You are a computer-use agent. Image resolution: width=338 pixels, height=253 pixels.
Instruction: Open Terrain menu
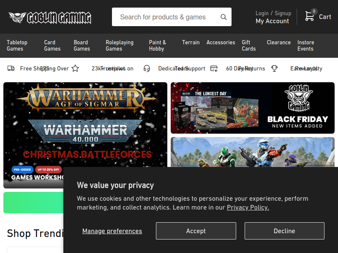(191, 43)
